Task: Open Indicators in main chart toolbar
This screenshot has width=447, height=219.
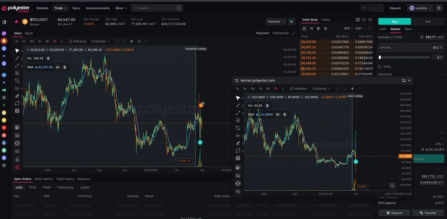Action: click(x=77, y=41)
